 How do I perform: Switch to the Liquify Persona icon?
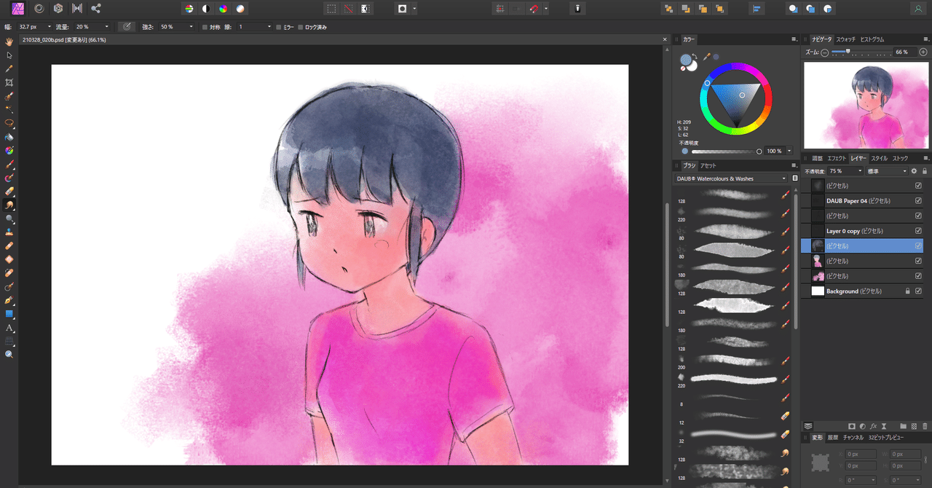38,9
